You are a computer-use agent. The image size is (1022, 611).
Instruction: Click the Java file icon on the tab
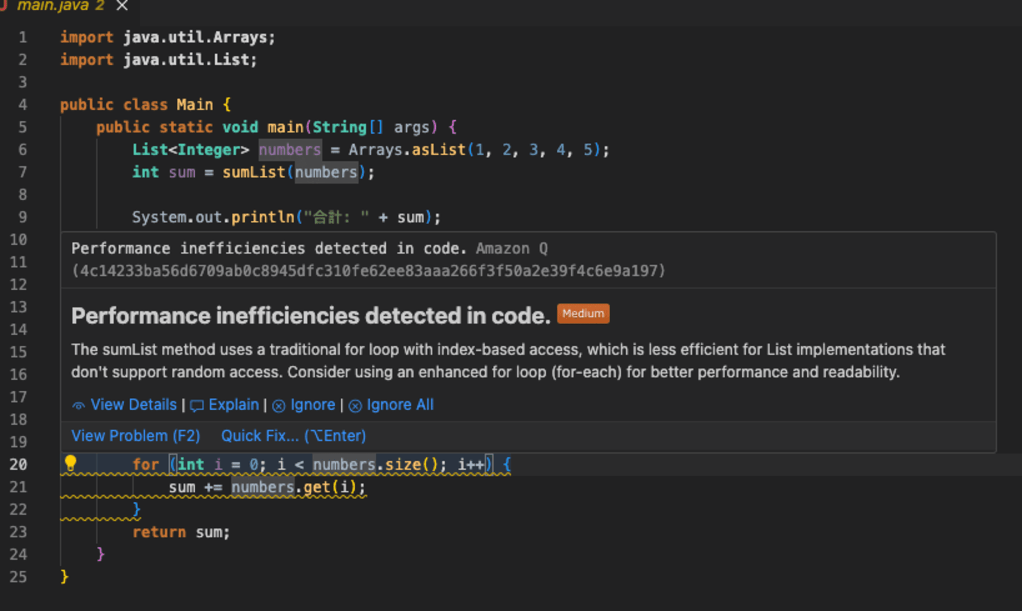[4, 5]
